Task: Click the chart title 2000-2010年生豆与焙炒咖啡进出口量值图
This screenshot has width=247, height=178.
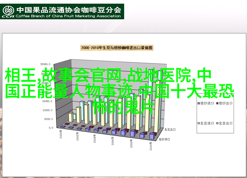Action: [x=117, y=48]
